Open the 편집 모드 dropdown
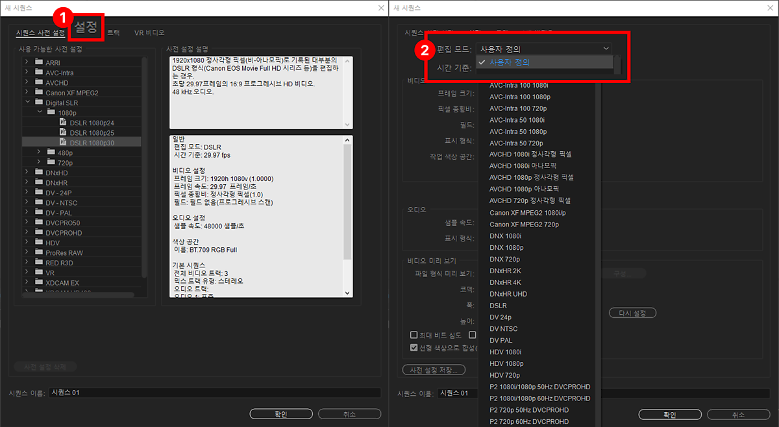 [543, 49]
